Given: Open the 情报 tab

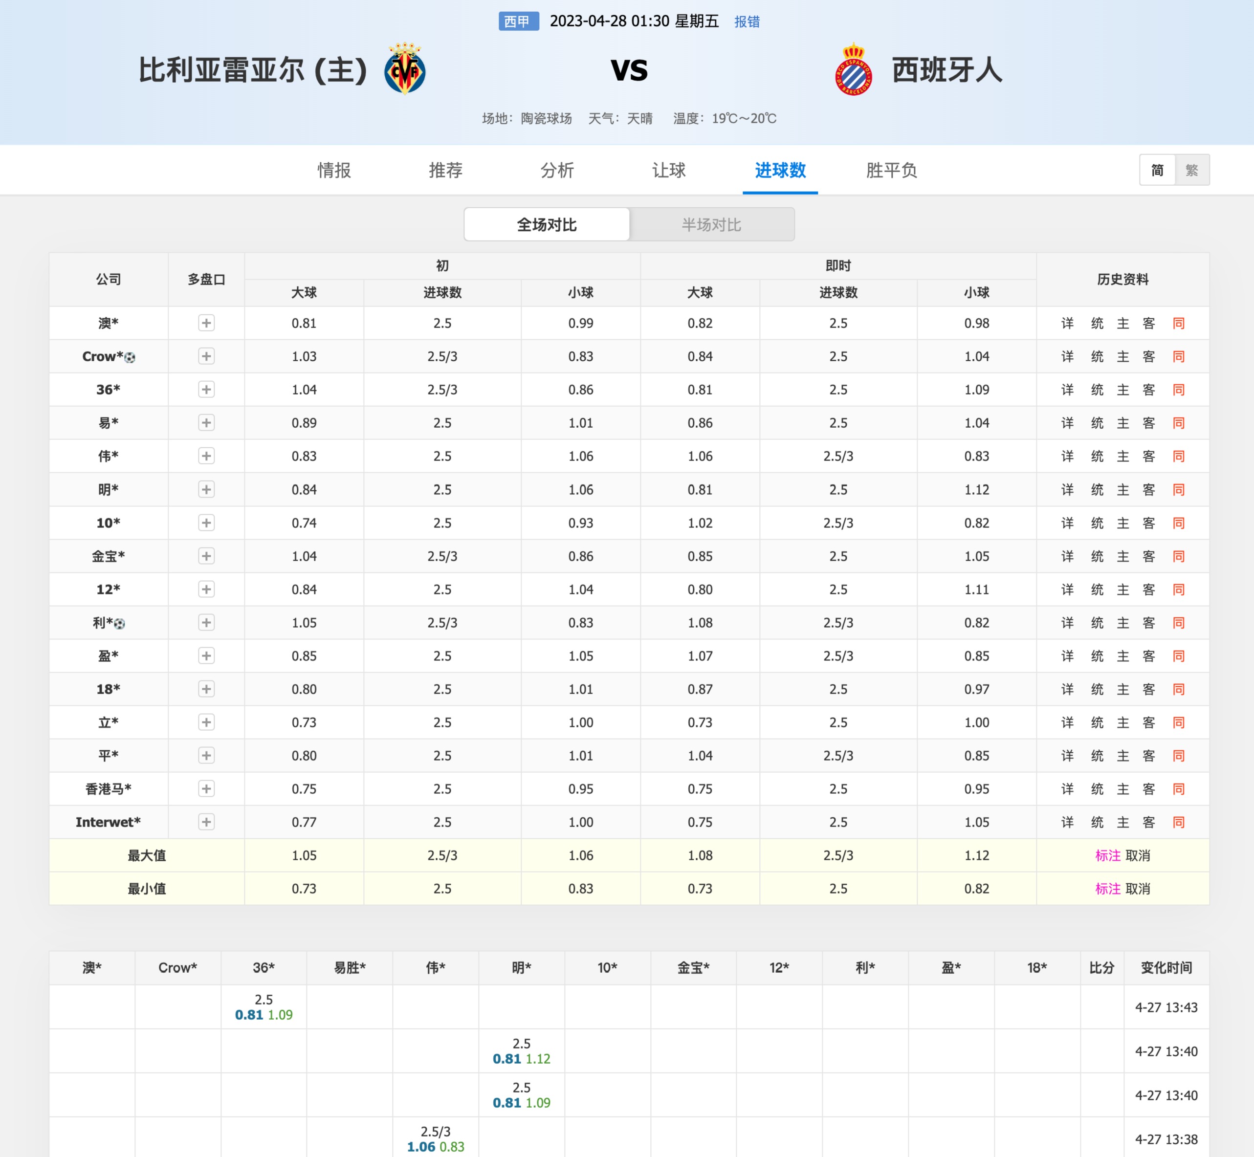Looking at the screenshot, I should tap(334, 170).
